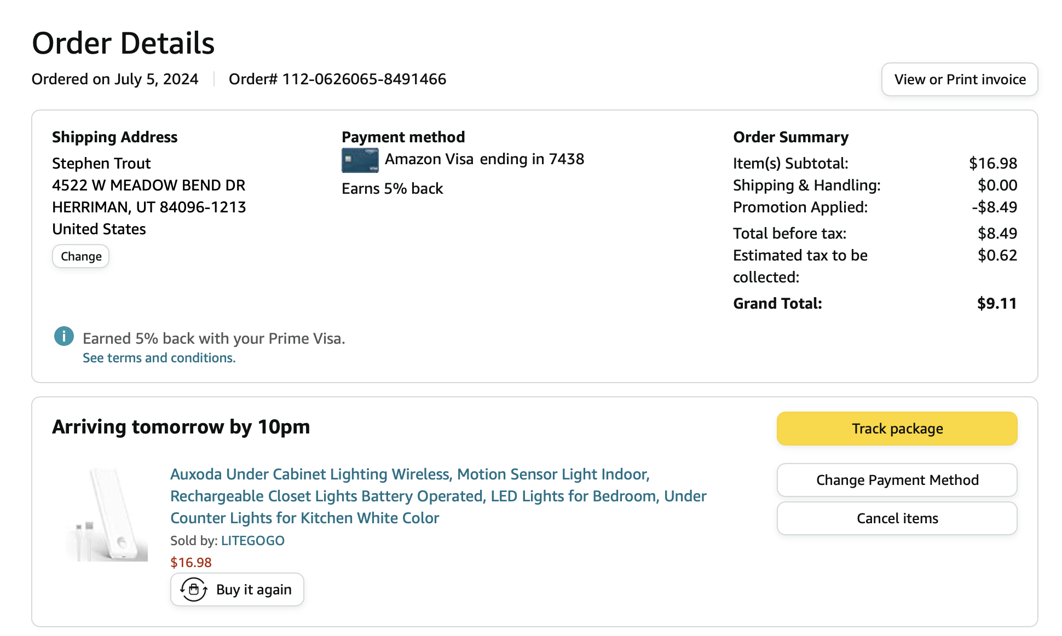This screenshot has width=1062, height=636.
Task: Open See terms and conditions link
Action: pos(159,357)
